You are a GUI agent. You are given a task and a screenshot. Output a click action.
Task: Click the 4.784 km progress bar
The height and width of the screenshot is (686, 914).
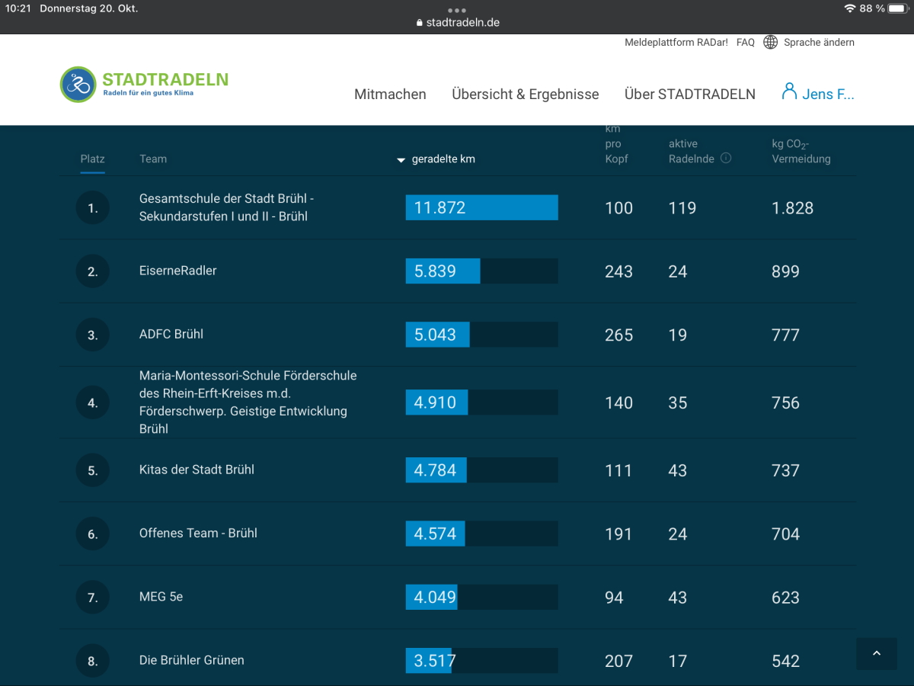click(481, 470)
